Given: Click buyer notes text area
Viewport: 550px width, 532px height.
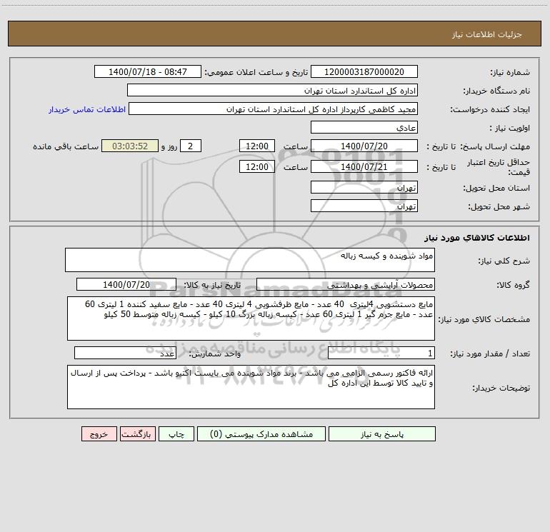Looking at the screenshot, I should pos(251,387).
